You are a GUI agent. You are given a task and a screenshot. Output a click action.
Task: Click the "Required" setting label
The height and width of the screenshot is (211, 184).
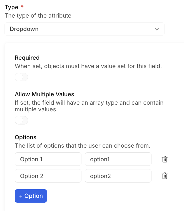(x=27, y=58)
